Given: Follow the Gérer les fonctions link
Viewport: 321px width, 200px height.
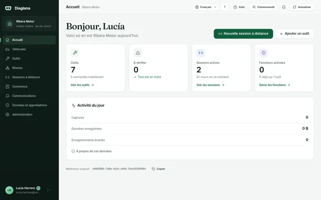Looking at the screenshot, I should 275,85.
